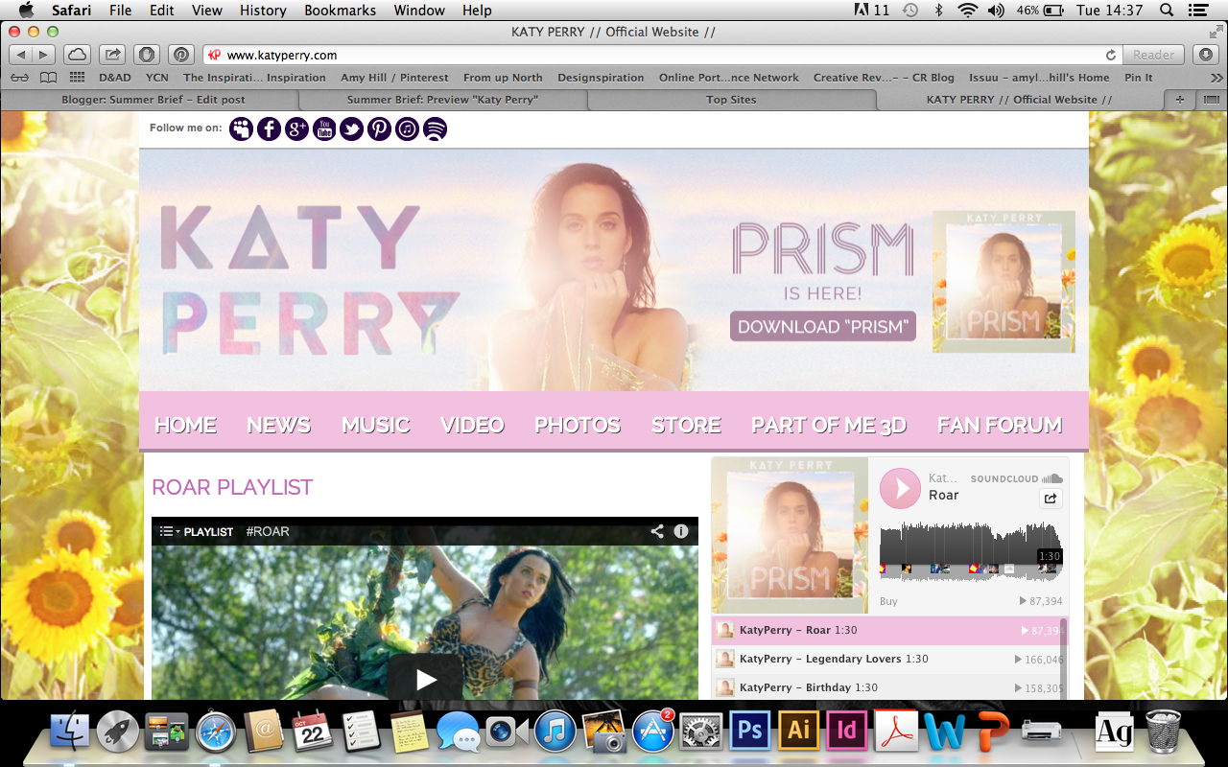
Task: Go back with Safari's back arrow
Action: pyautogui.click(x=21, y=55)
